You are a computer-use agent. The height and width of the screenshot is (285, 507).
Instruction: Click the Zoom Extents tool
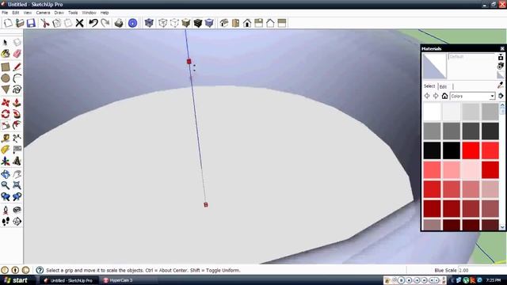17,185
